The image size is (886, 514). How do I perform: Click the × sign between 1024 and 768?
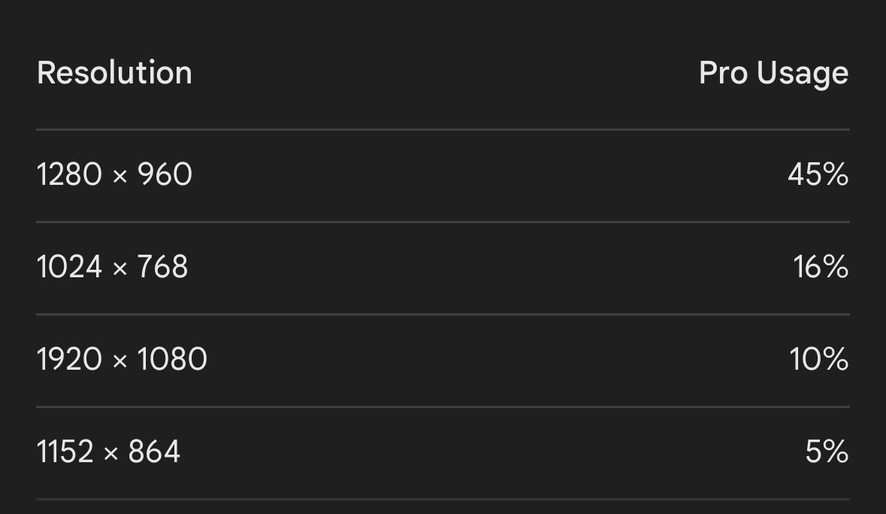119,269
